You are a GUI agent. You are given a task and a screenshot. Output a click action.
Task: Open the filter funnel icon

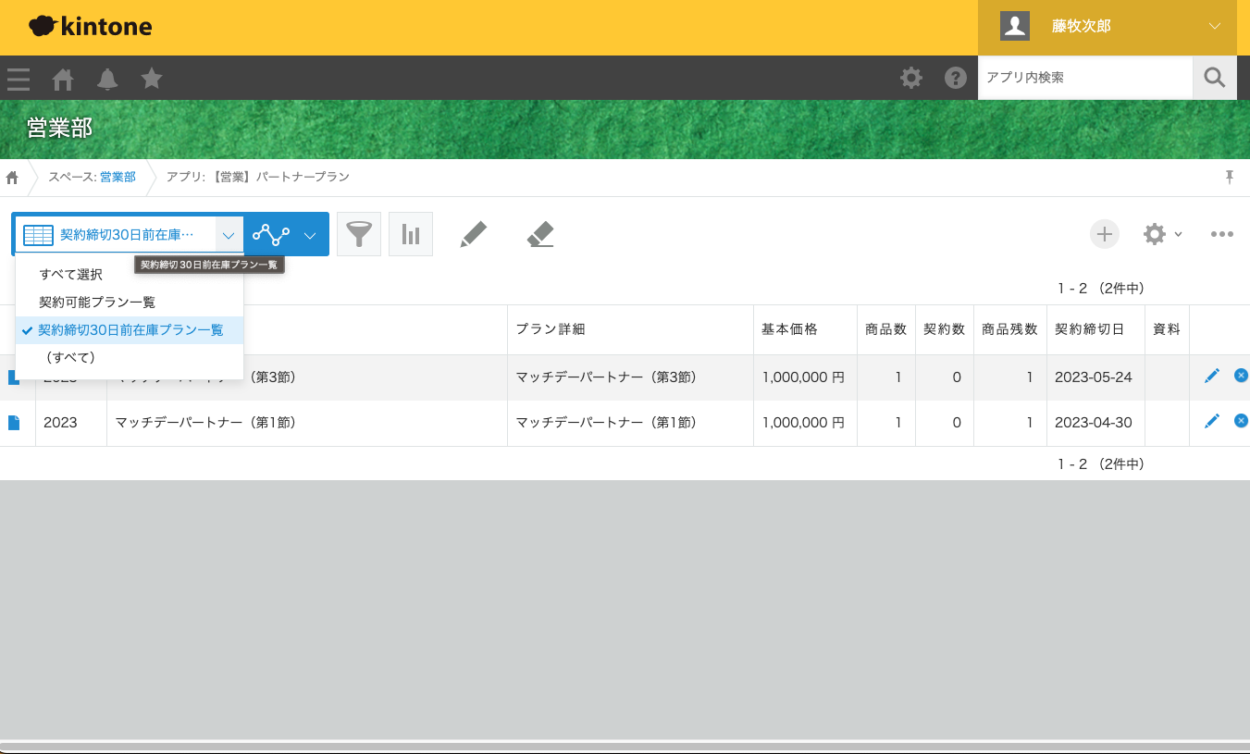point(359,234)
